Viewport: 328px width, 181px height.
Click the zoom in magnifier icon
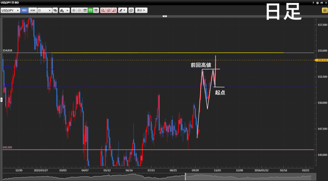click(x=74, y=10)
